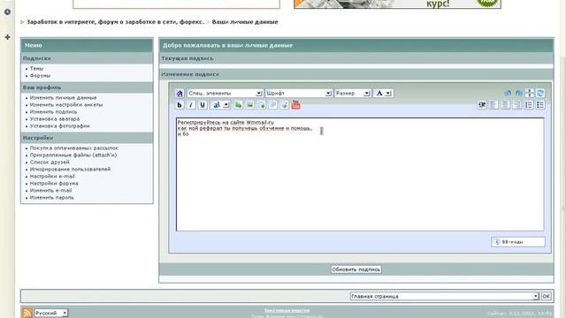Click the OK button next to page dropdown
566x318 pixels.
click(x=547, y=296)
